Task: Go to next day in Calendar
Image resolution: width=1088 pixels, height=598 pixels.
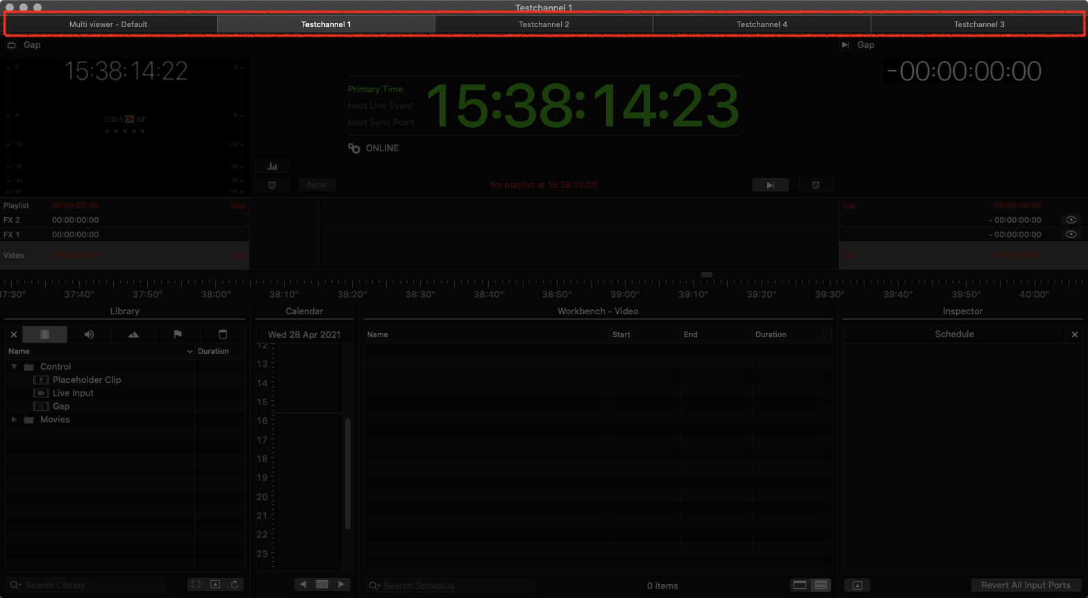Action: [x=341, y=585]
